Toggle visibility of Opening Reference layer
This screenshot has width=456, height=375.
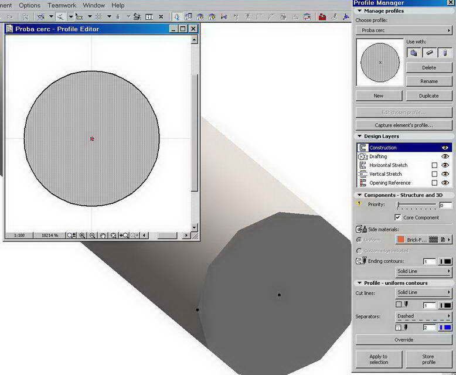coord(445,183)
